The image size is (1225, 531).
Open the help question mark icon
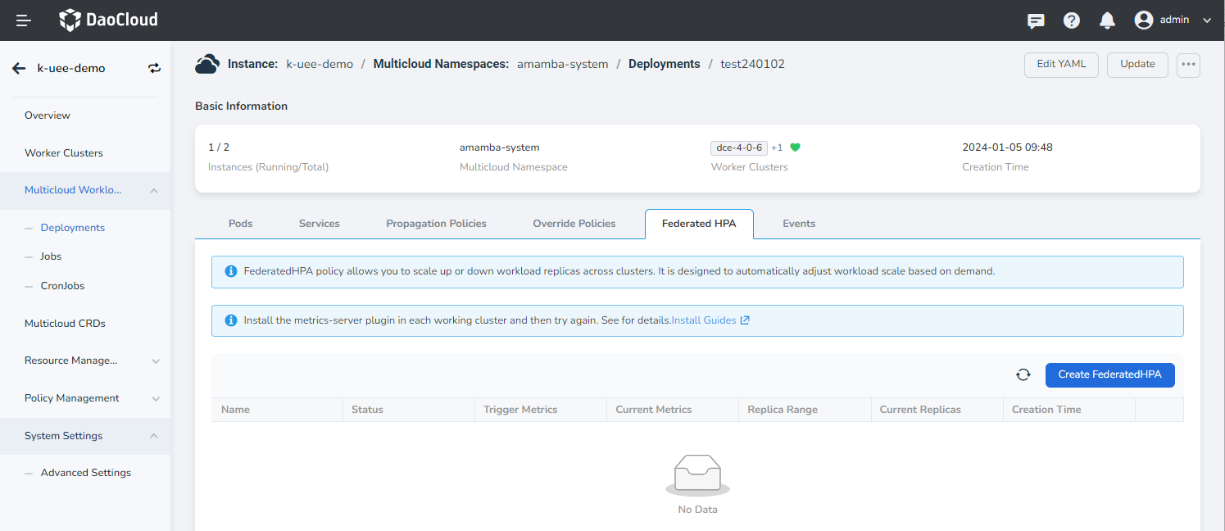tap(1072, 20)
